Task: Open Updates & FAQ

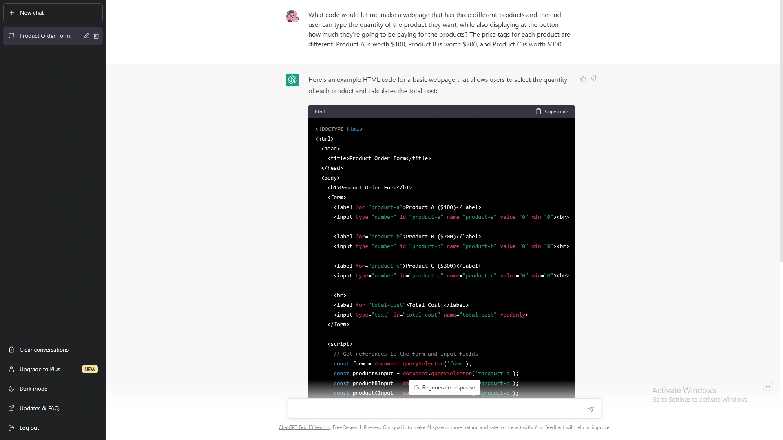Action: click(x=38, y=408)
